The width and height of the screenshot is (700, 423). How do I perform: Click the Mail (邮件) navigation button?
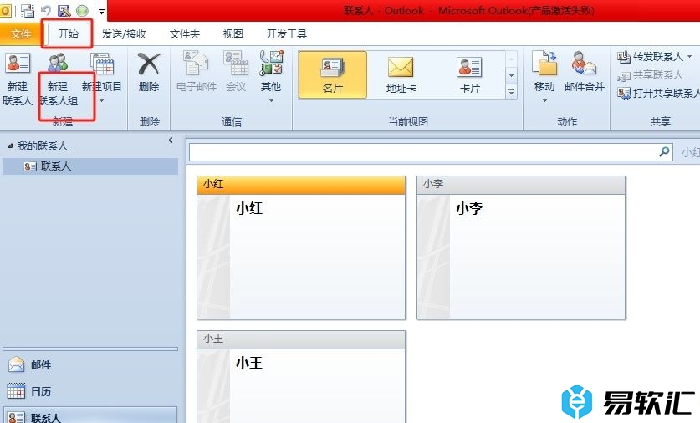[x=89, y=365]
